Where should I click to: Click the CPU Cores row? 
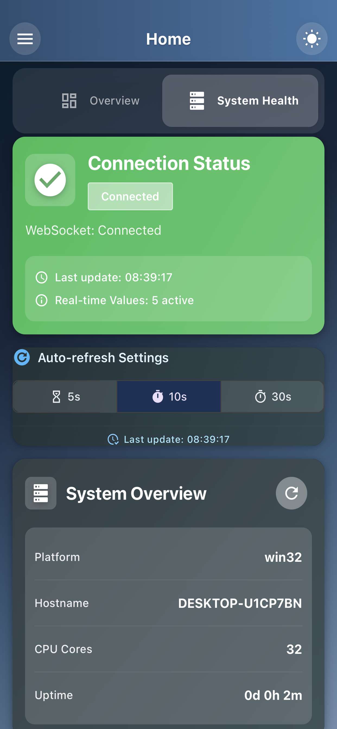168,649
